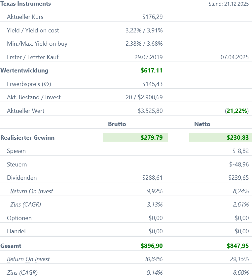Click last purchase date 07.04.2025
The width and height of the screenshot is (252, 278).
pyautogui.click(x=234, y=57)
